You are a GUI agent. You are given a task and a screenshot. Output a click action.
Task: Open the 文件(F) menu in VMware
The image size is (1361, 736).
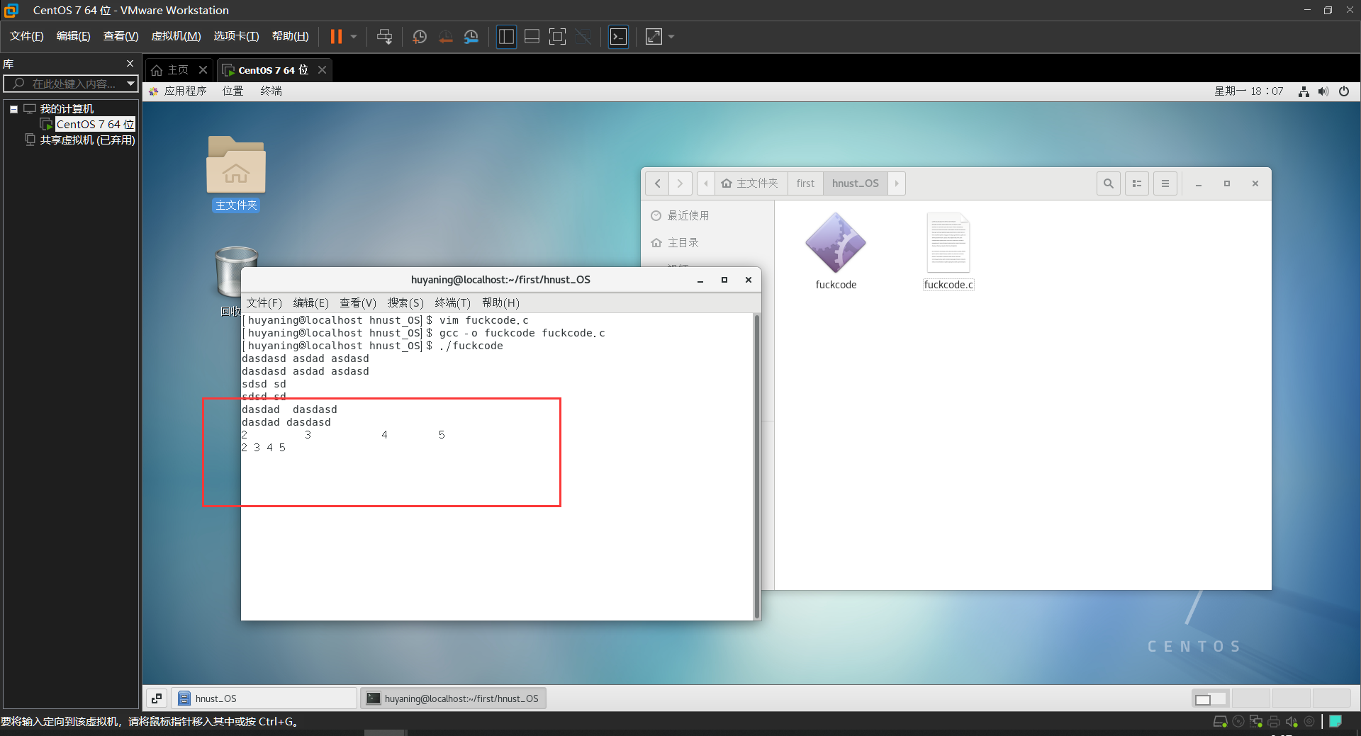click(26, 36)
